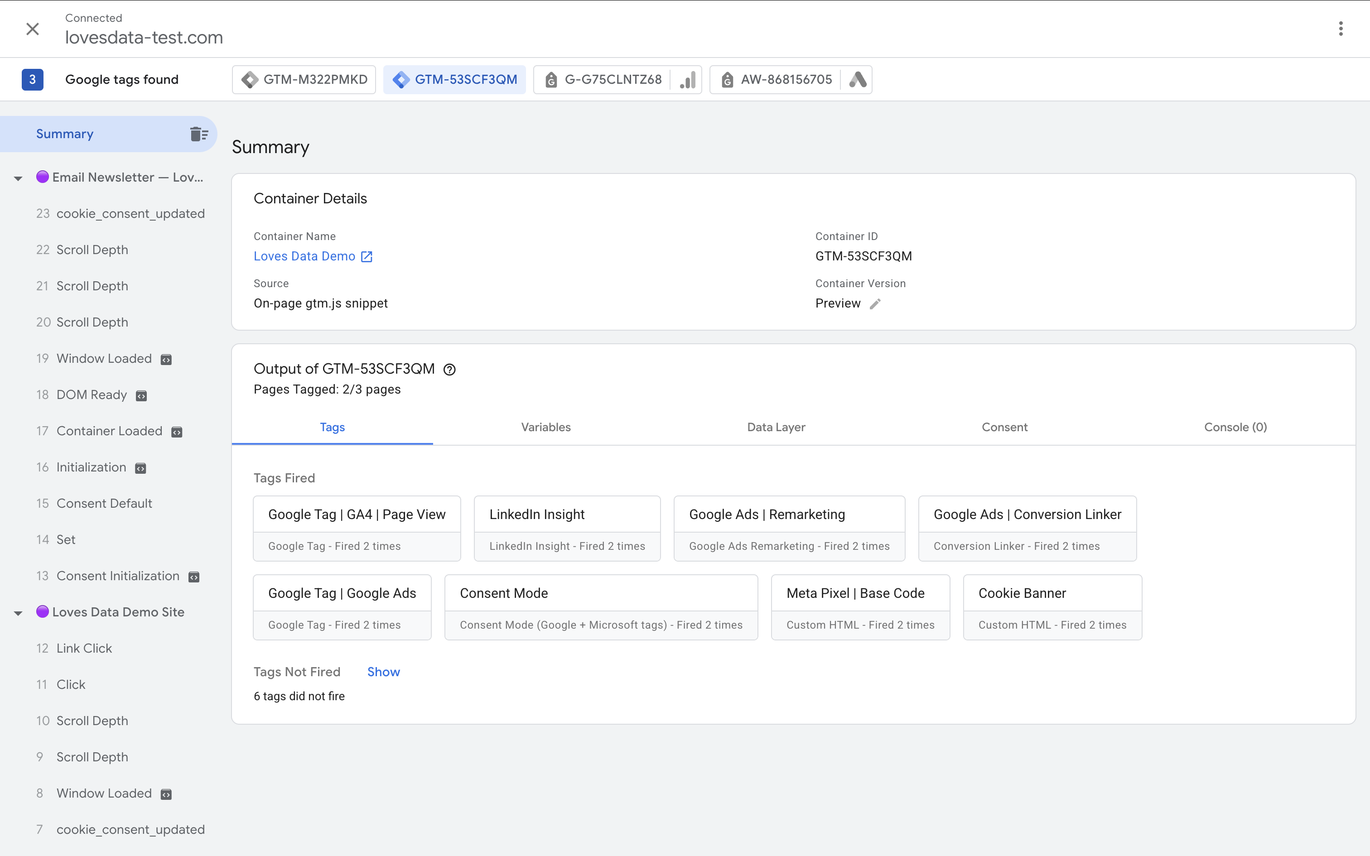
Task: Edit container version with the pencil icon
Action: point(875,304)
